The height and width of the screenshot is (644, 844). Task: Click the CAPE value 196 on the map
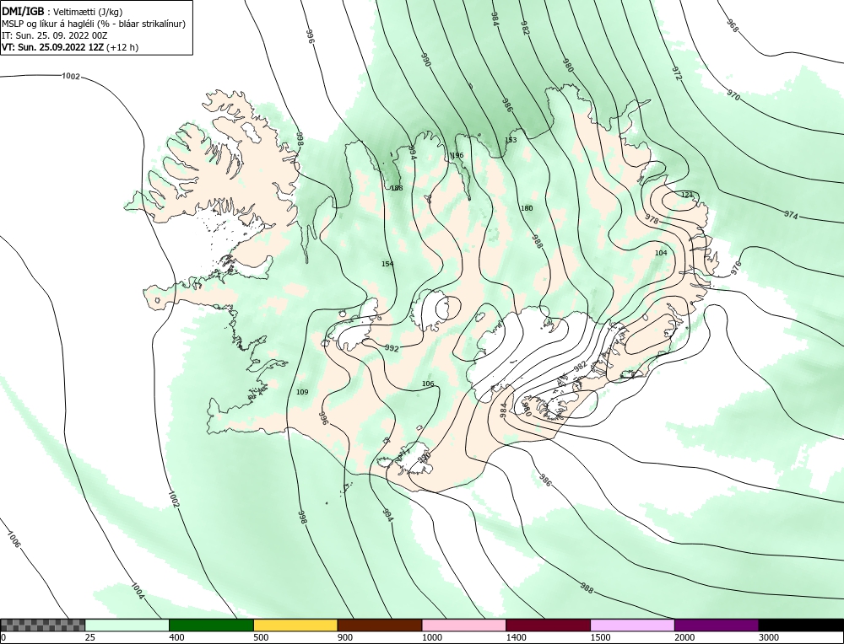tap(457, 155)
